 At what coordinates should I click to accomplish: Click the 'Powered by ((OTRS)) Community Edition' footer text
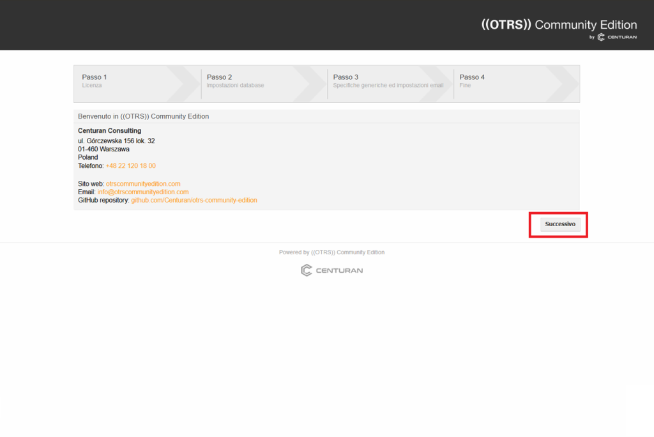[331, 252]
